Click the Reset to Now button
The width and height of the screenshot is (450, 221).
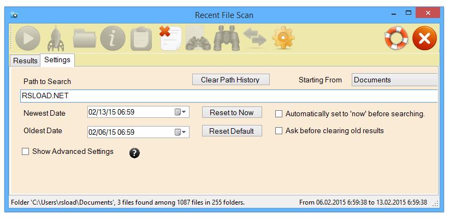232,112
